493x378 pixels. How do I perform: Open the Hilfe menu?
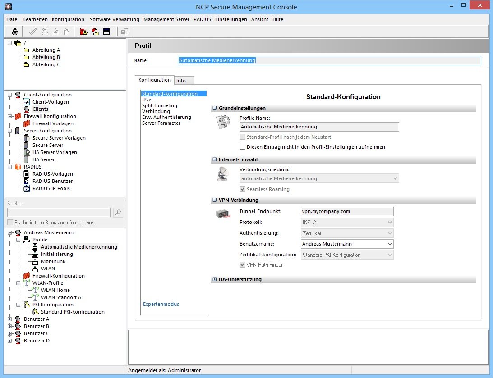(278, 19)
